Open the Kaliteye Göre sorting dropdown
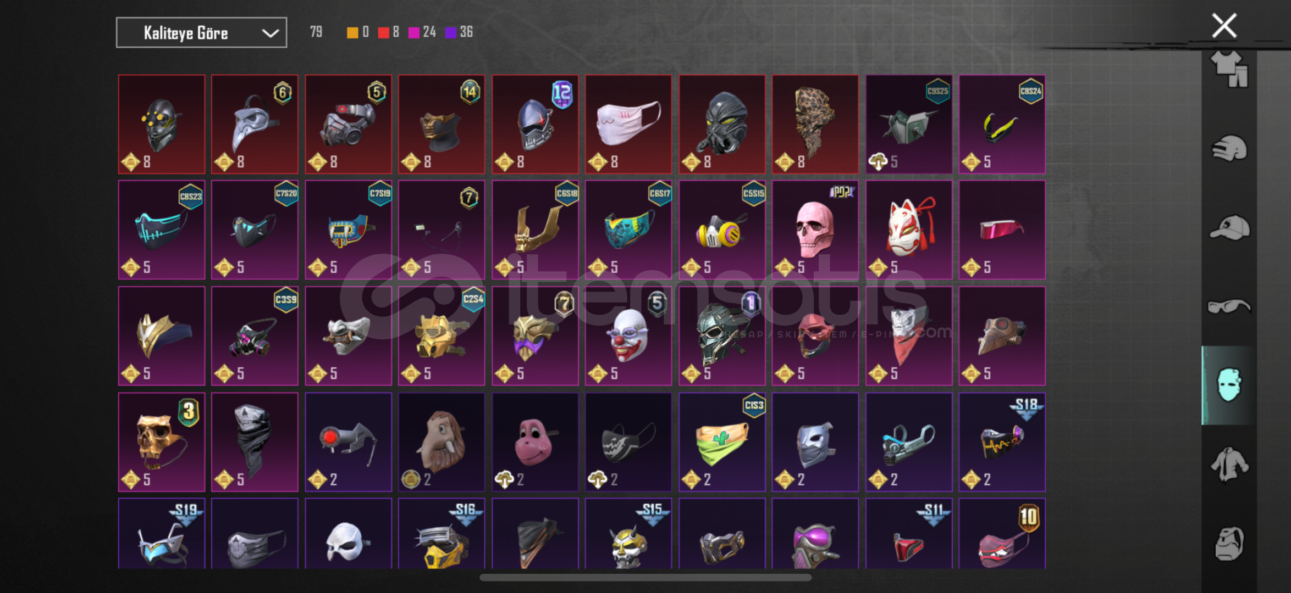 coord(201,32)
